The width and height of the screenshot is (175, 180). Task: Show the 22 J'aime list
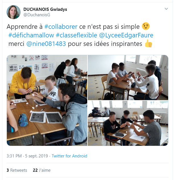(42, 170)
